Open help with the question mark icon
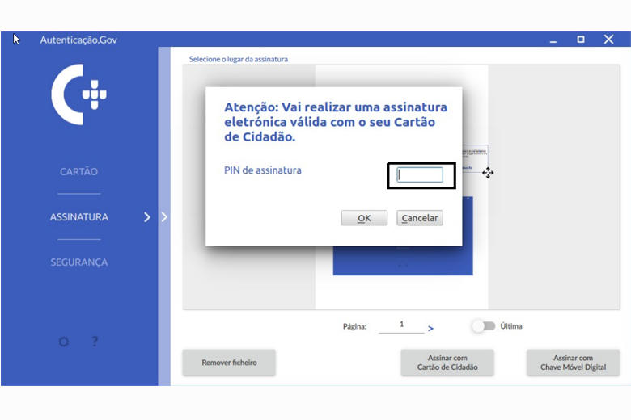 click(95, 342)
